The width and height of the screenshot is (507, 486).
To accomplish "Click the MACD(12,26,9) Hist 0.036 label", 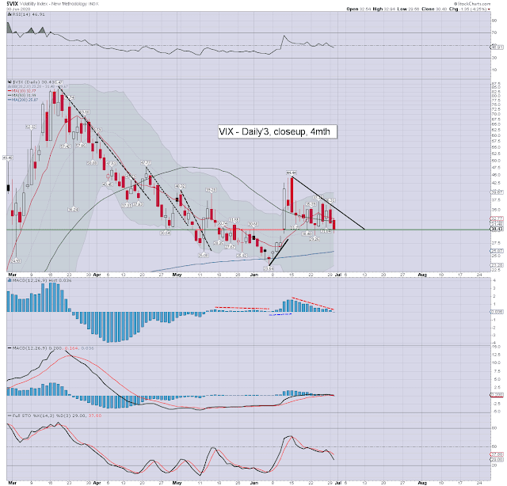I will [42, 280].
